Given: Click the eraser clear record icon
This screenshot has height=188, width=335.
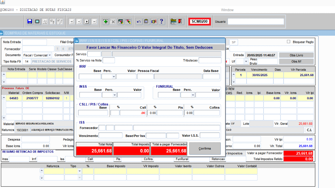Looking at the screenshot, I should pos(129,21).
